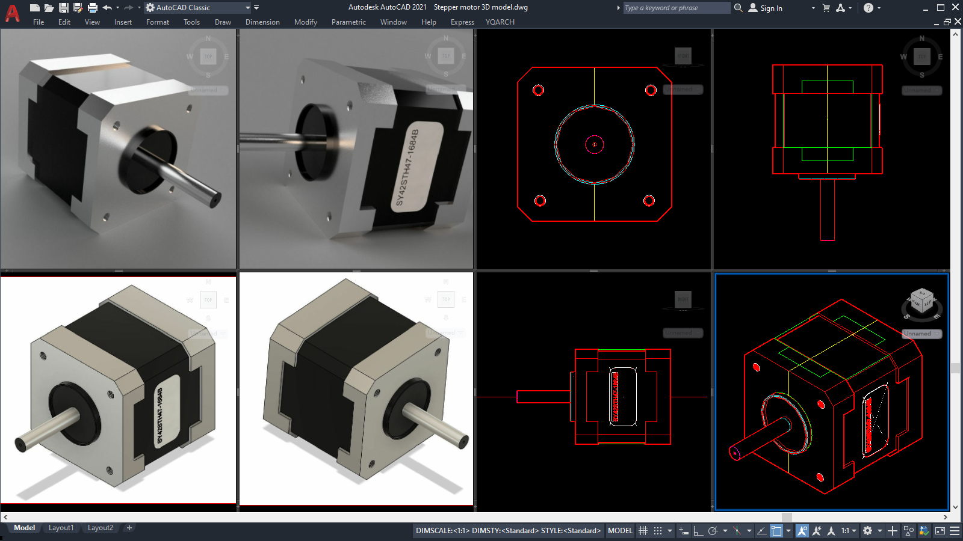
Task: Open a file using the Open icon
Action: [x=49, y=8]
